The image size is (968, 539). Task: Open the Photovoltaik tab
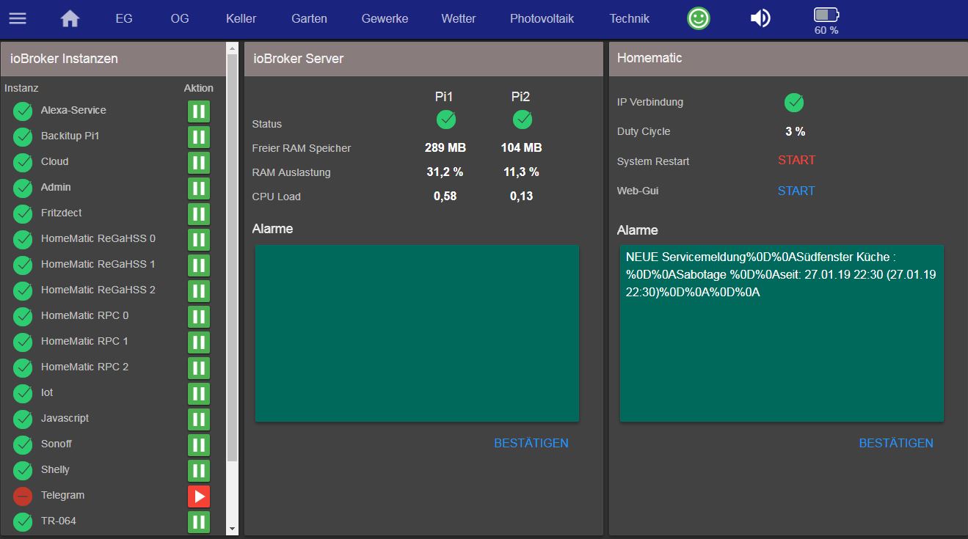point(542,18)
